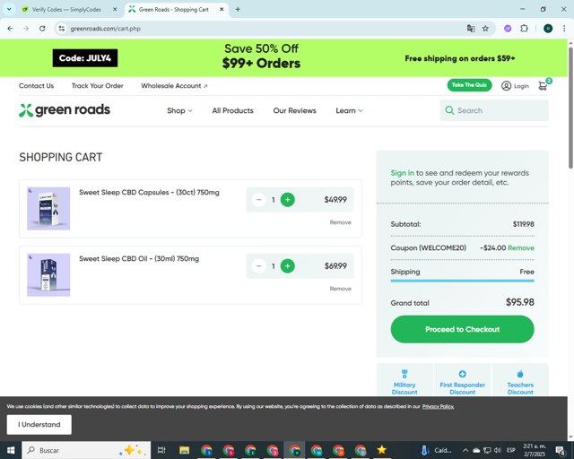Open Sweet Sleep CBD Oil product thumbnail

[x=48, y=275]
